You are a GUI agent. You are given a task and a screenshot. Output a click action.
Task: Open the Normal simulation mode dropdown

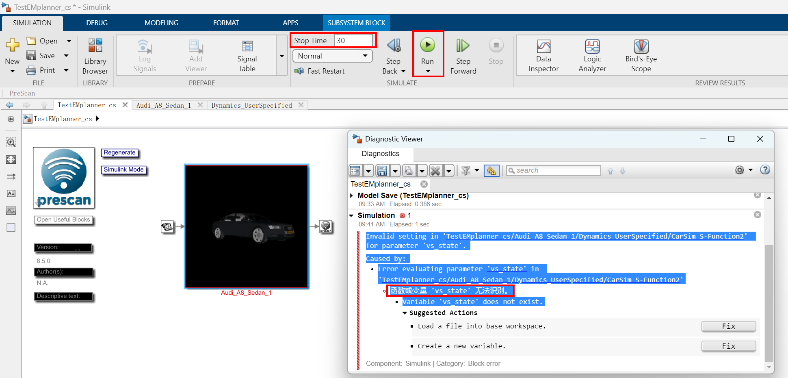pos(332,56)
